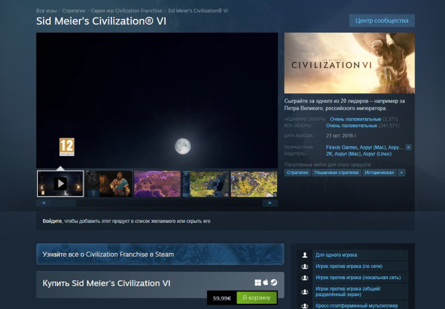Click the 'Войдите' sign-in link
The width and height of the screenshot is (445, 309).
(52, 221)
